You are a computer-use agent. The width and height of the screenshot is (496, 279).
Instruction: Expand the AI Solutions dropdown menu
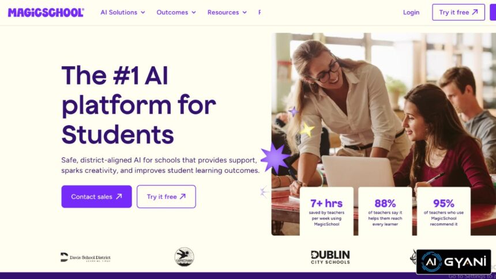(x=123, y=12)
